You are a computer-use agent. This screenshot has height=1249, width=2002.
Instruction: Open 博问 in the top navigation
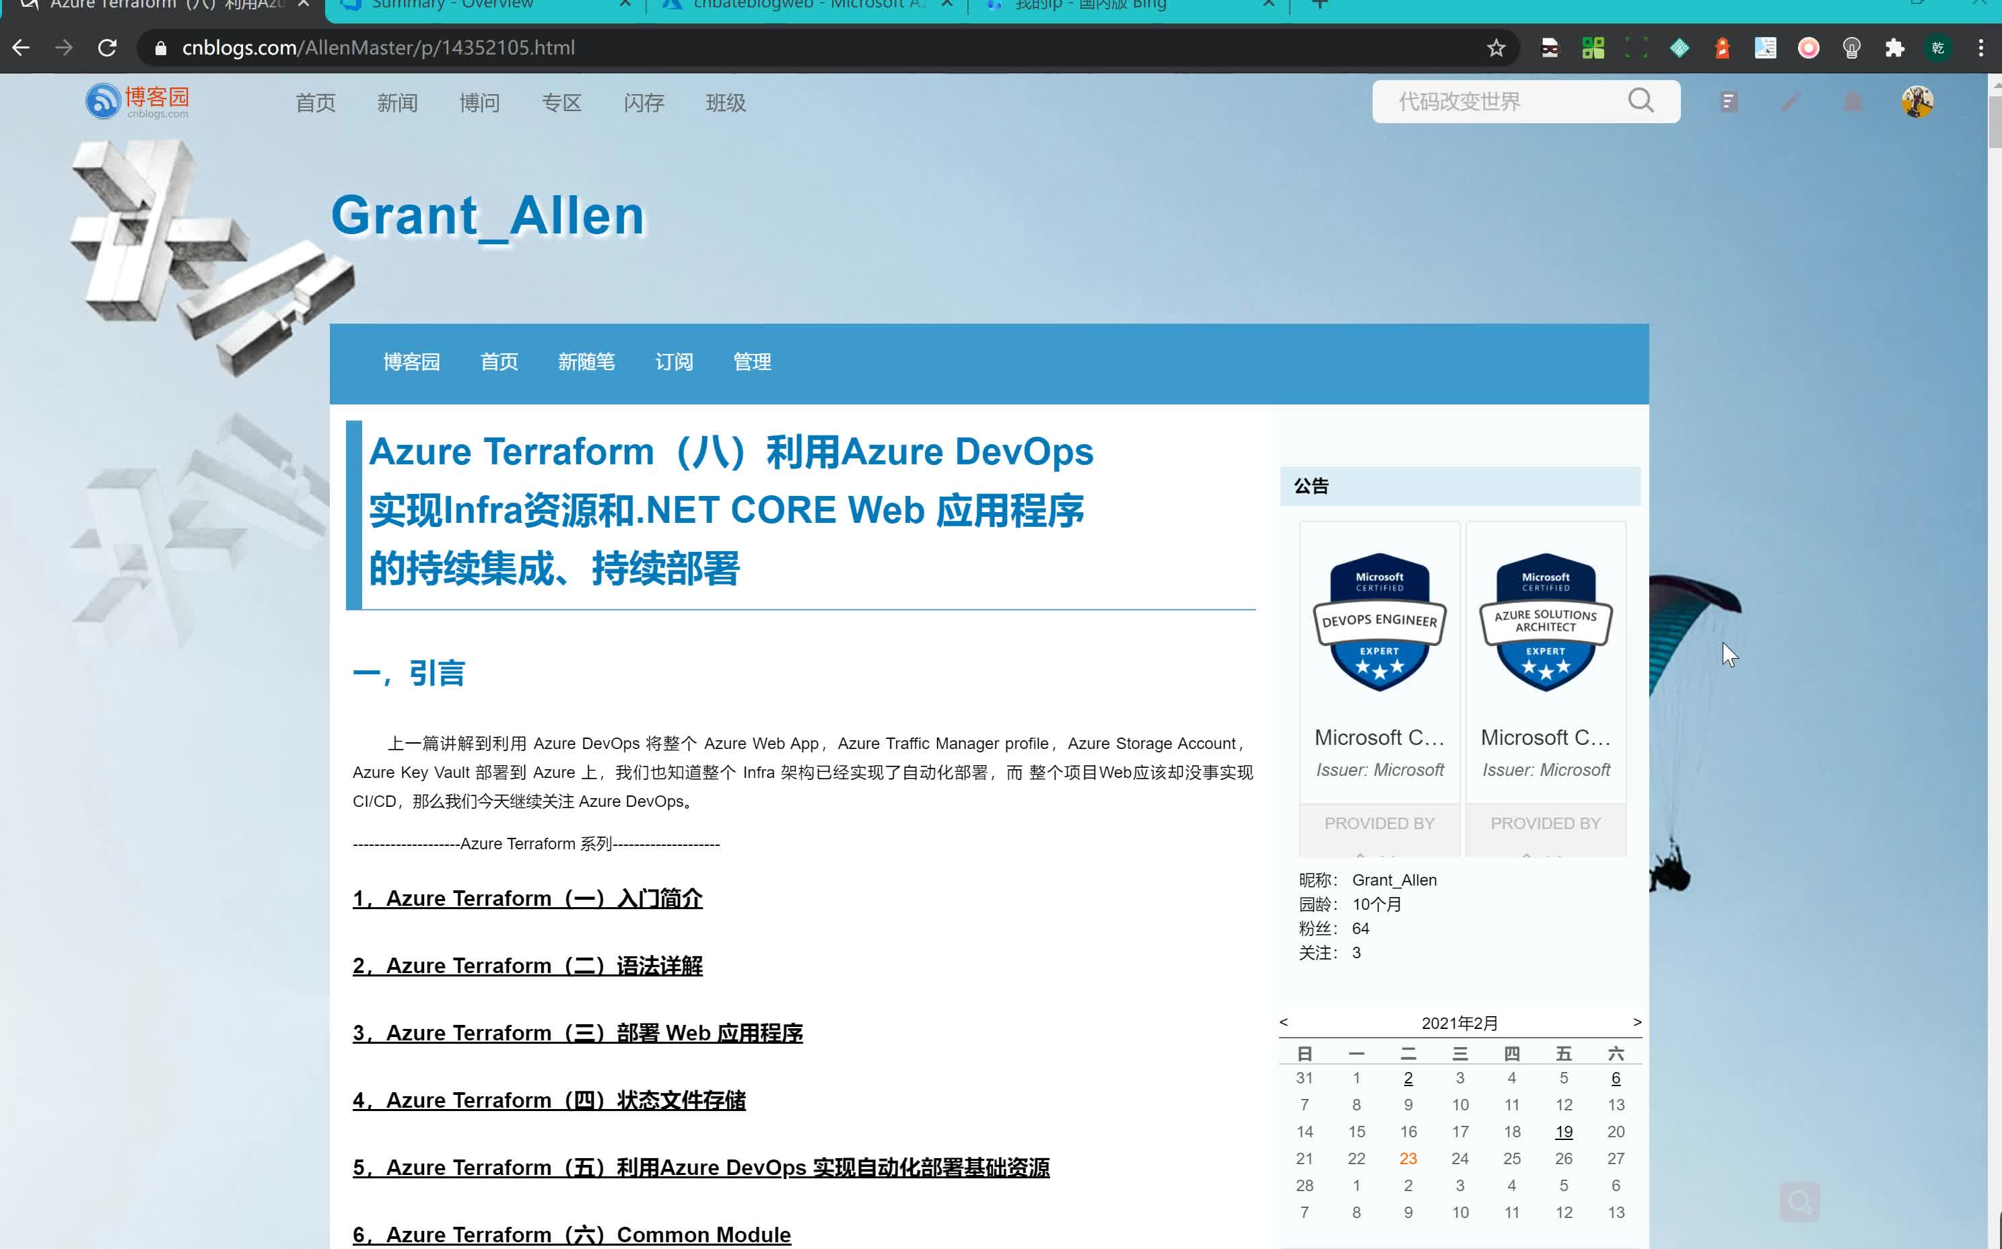point(480,102)
